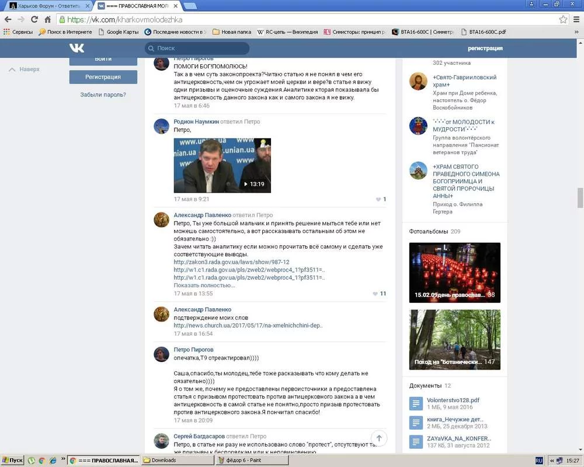Image resolution: width=584 pixels, height=467 pixels.
Task: Open Сервисы apps bookmark
Action: pyautogui.click(x=18, y=32)
